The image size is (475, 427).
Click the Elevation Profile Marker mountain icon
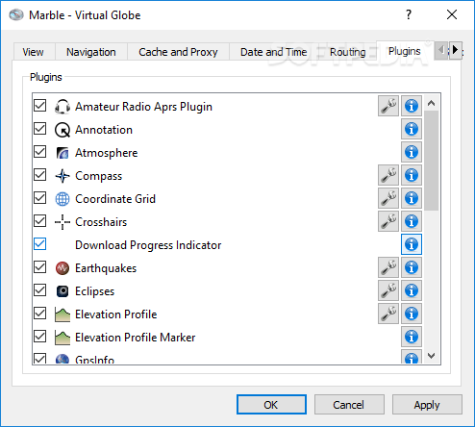tap(62, 338)
